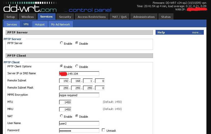Click the MPPE Encryption text field
Screen dimensions: 211x134
79,95
